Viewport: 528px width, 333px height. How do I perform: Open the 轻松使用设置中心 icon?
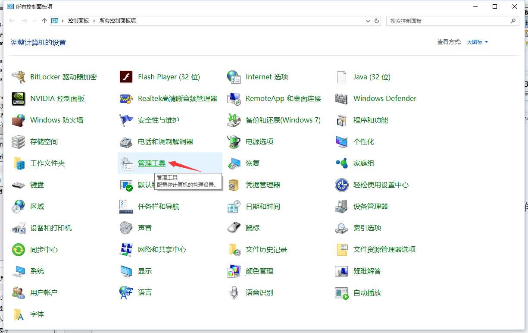click(x=341, y=185)
